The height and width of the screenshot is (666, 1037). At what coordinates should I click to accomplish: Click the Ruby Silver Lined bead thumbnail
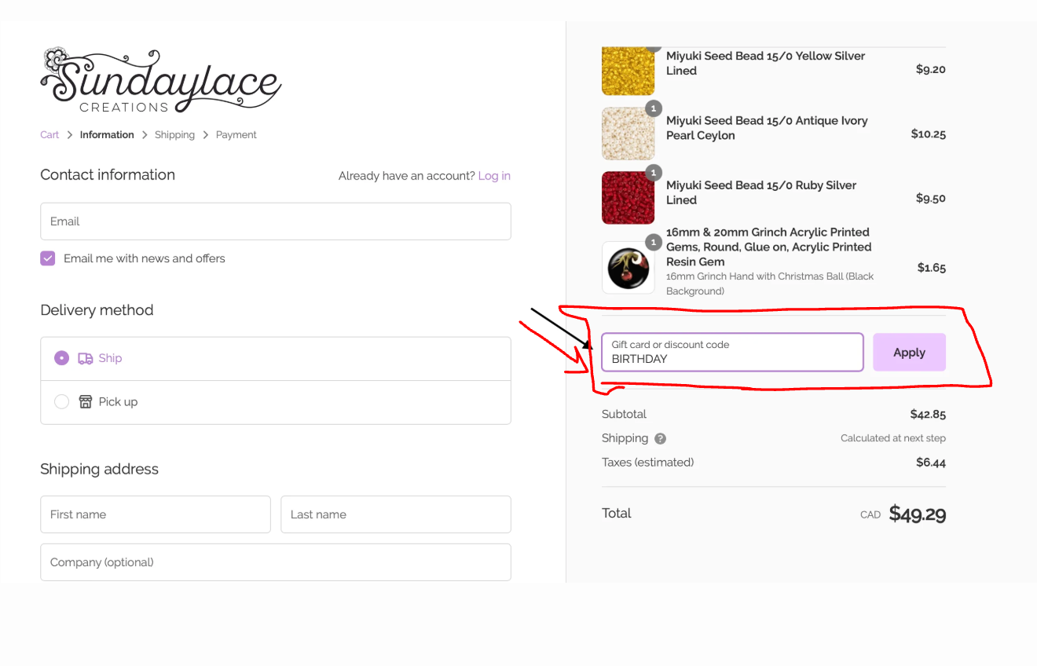(x=628, y=198)
